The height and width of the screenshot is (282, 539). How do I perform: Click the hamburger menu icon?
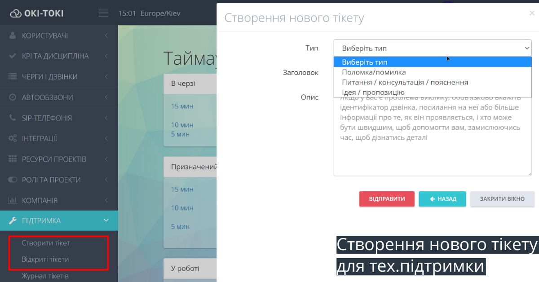(x=103, y=13)
